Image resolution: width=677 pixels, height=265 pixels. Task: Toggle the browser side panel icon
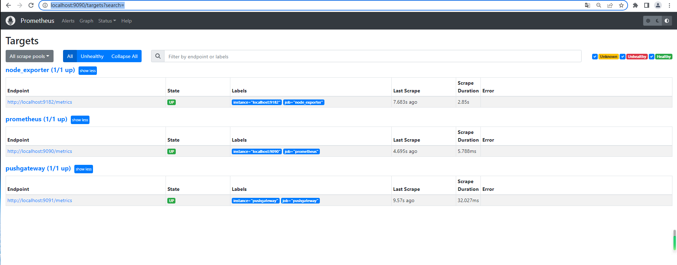click(647, 5)
